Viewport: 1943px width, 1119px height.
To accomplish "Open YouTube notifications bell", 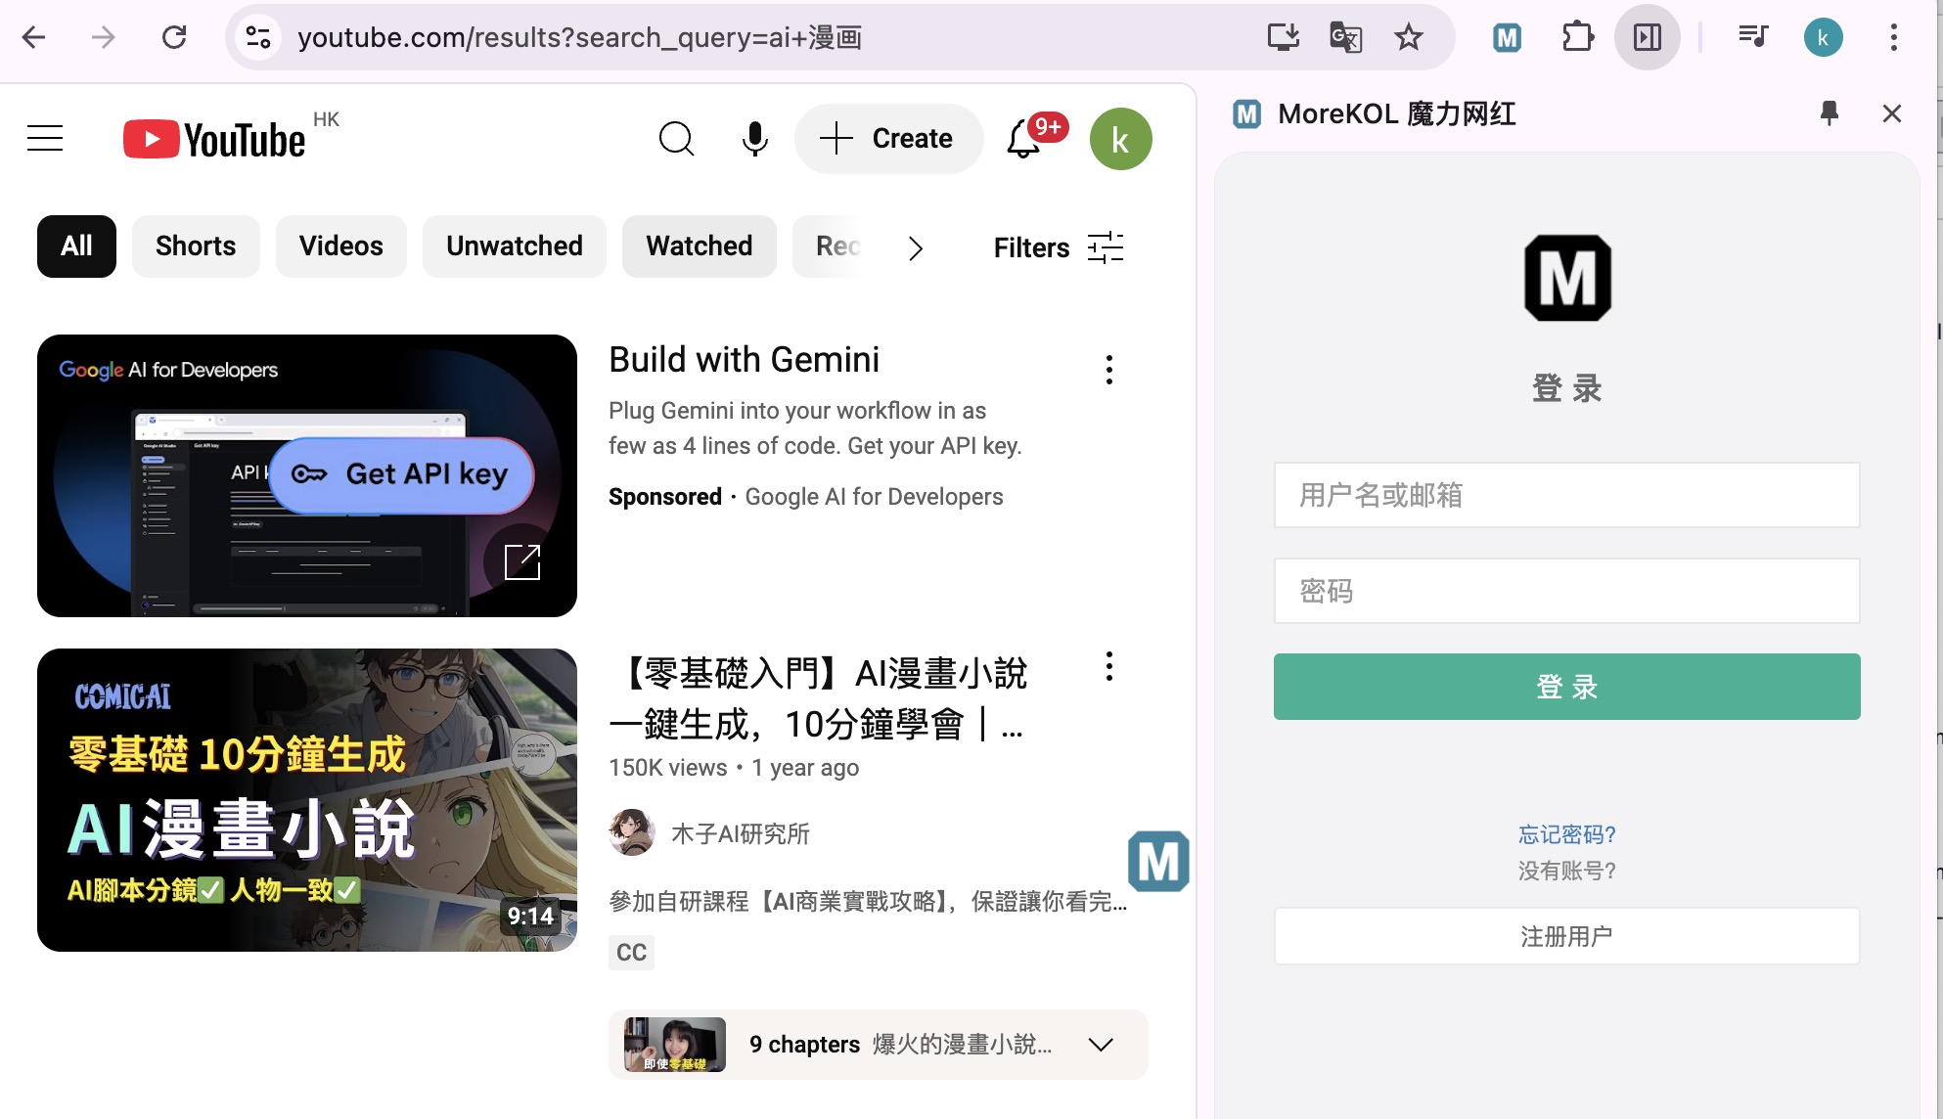I will click(1025, 139).
